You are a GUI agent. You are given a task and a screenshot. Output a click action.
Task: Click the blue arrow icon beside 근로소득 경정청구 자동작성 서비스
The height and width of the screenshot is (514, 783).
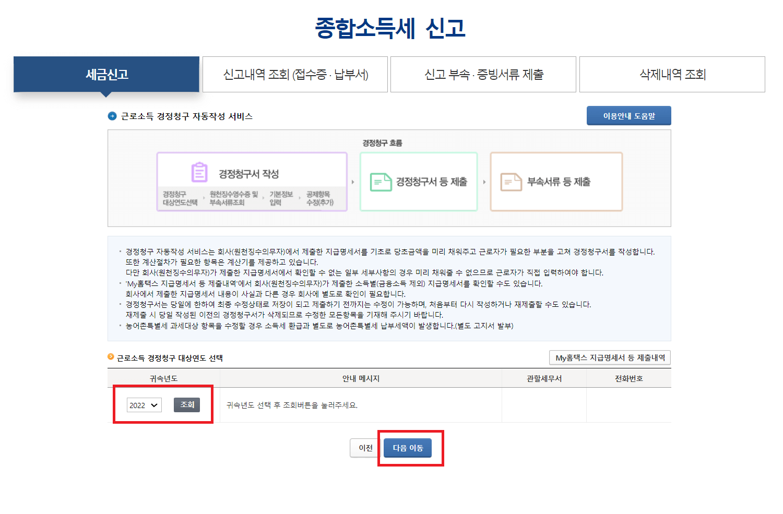(112, 116)
